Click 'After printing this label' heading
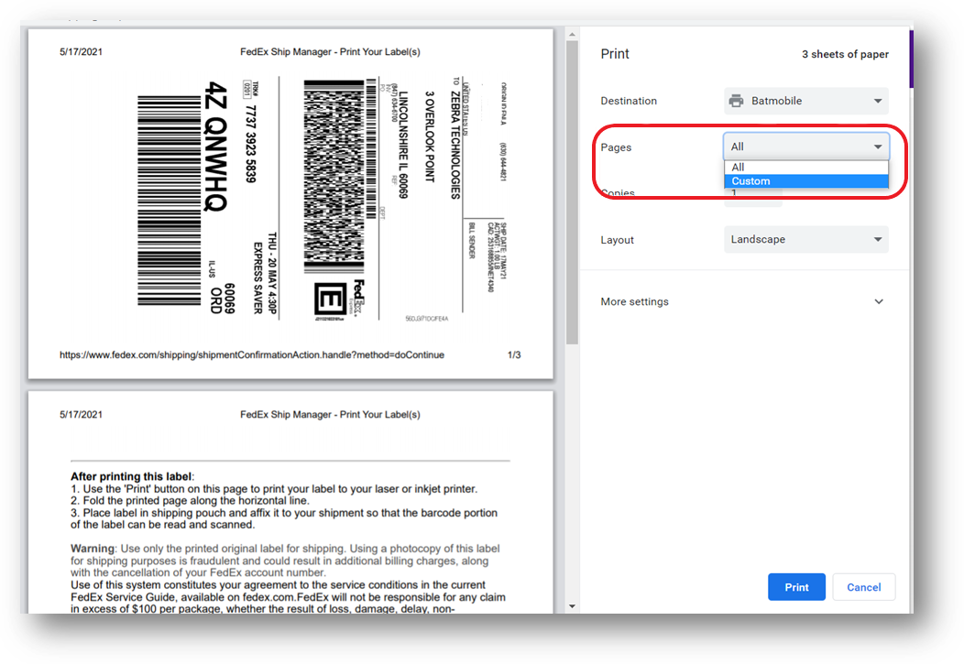Image resolution: width=964 pixels, height=664 pixels. 132,476
